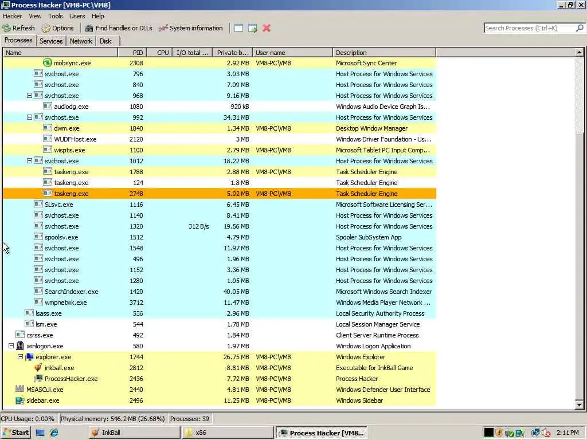Image resolution: width=587 pixels, height=440 pixels.
Task: Click the spoolsv.exe process icon
Action: point(38,237)
